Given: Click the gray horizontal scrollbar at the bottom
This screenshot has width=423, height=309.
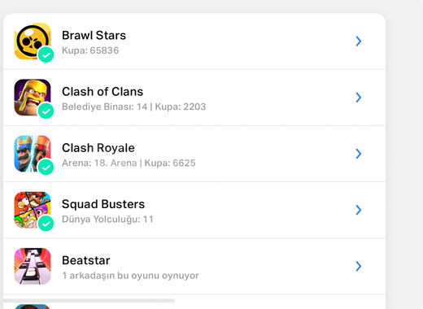Looking at the screenshot, I should coord(89,301).
